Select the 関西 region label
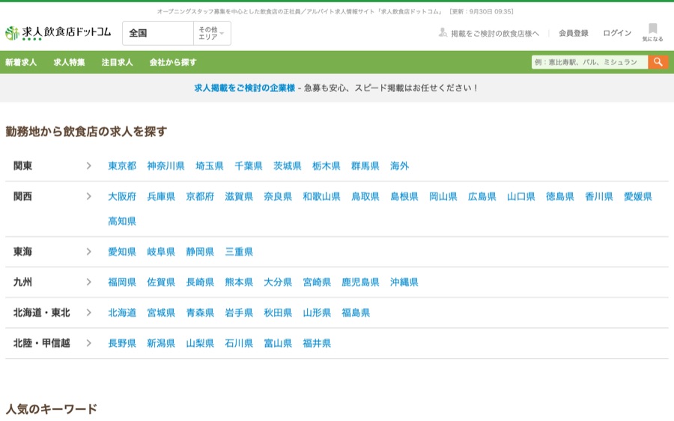674x421 pixels. pos(22,196)
